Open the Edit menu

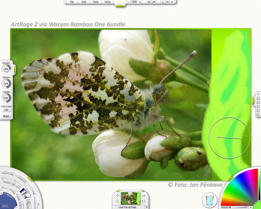click(84, 2)
